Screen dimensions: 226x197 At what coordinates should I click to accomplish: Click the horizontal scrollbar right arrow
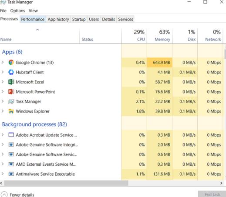(x=221, y=183)
